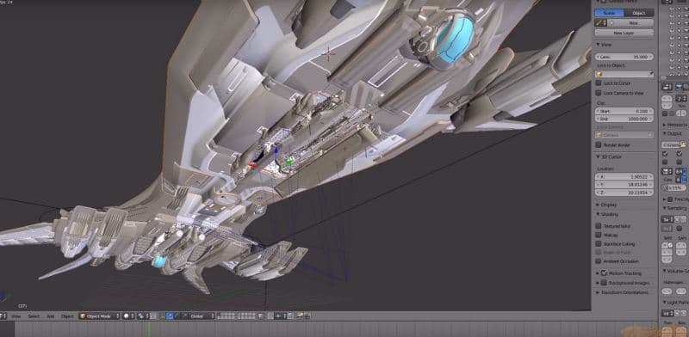Viewport: 689px width, 337px height.
Task: Collapse the View panel
Action: (598, 45)
